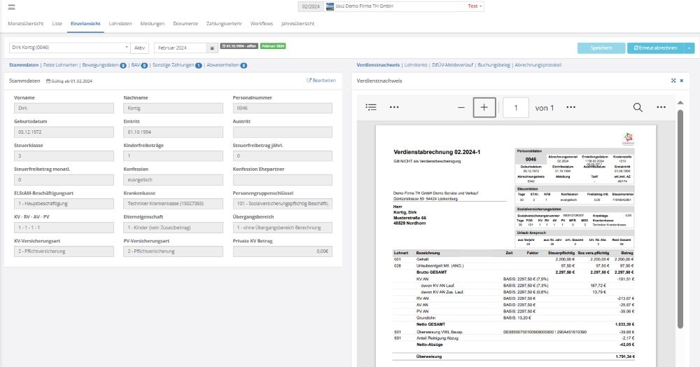700x367 pixels.
Task: Click the company icon next to Demo Firma
Action: (x=330, y=6)
